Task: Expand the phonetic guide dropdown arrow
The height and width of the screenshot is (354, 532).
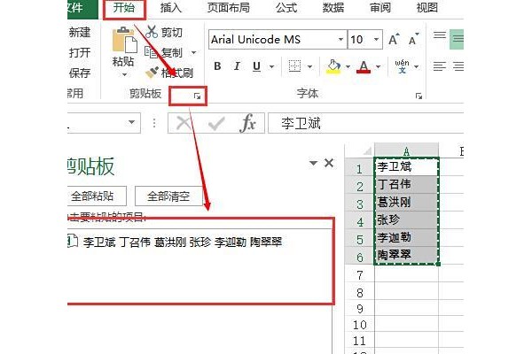Action: click(417, 66)
